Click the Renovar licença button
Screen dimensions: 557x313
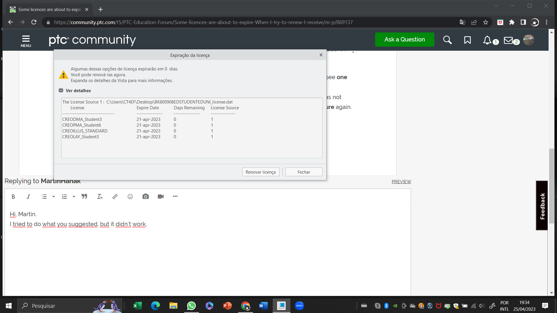coord(261,172)
